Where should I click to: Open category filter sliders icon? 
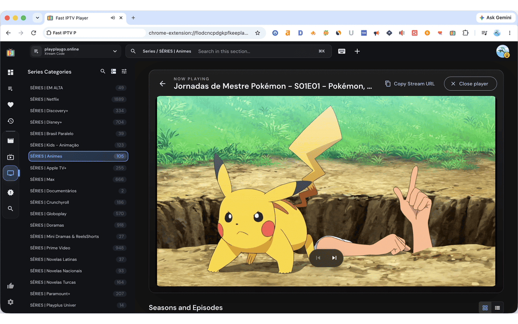(124, 71)
